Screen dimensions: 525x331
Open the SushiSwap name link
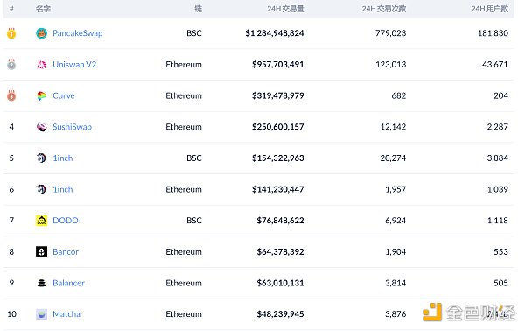pos(72,127)
